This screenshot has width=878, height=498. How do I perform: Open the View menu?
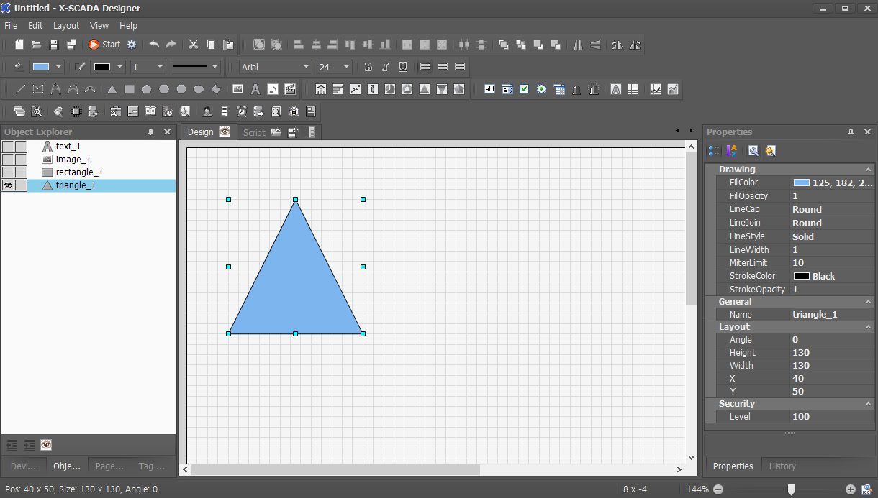[x=99, y=25]
